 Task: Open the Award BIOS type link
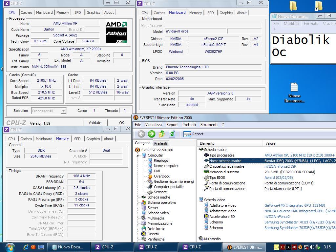tap(279, 178)
